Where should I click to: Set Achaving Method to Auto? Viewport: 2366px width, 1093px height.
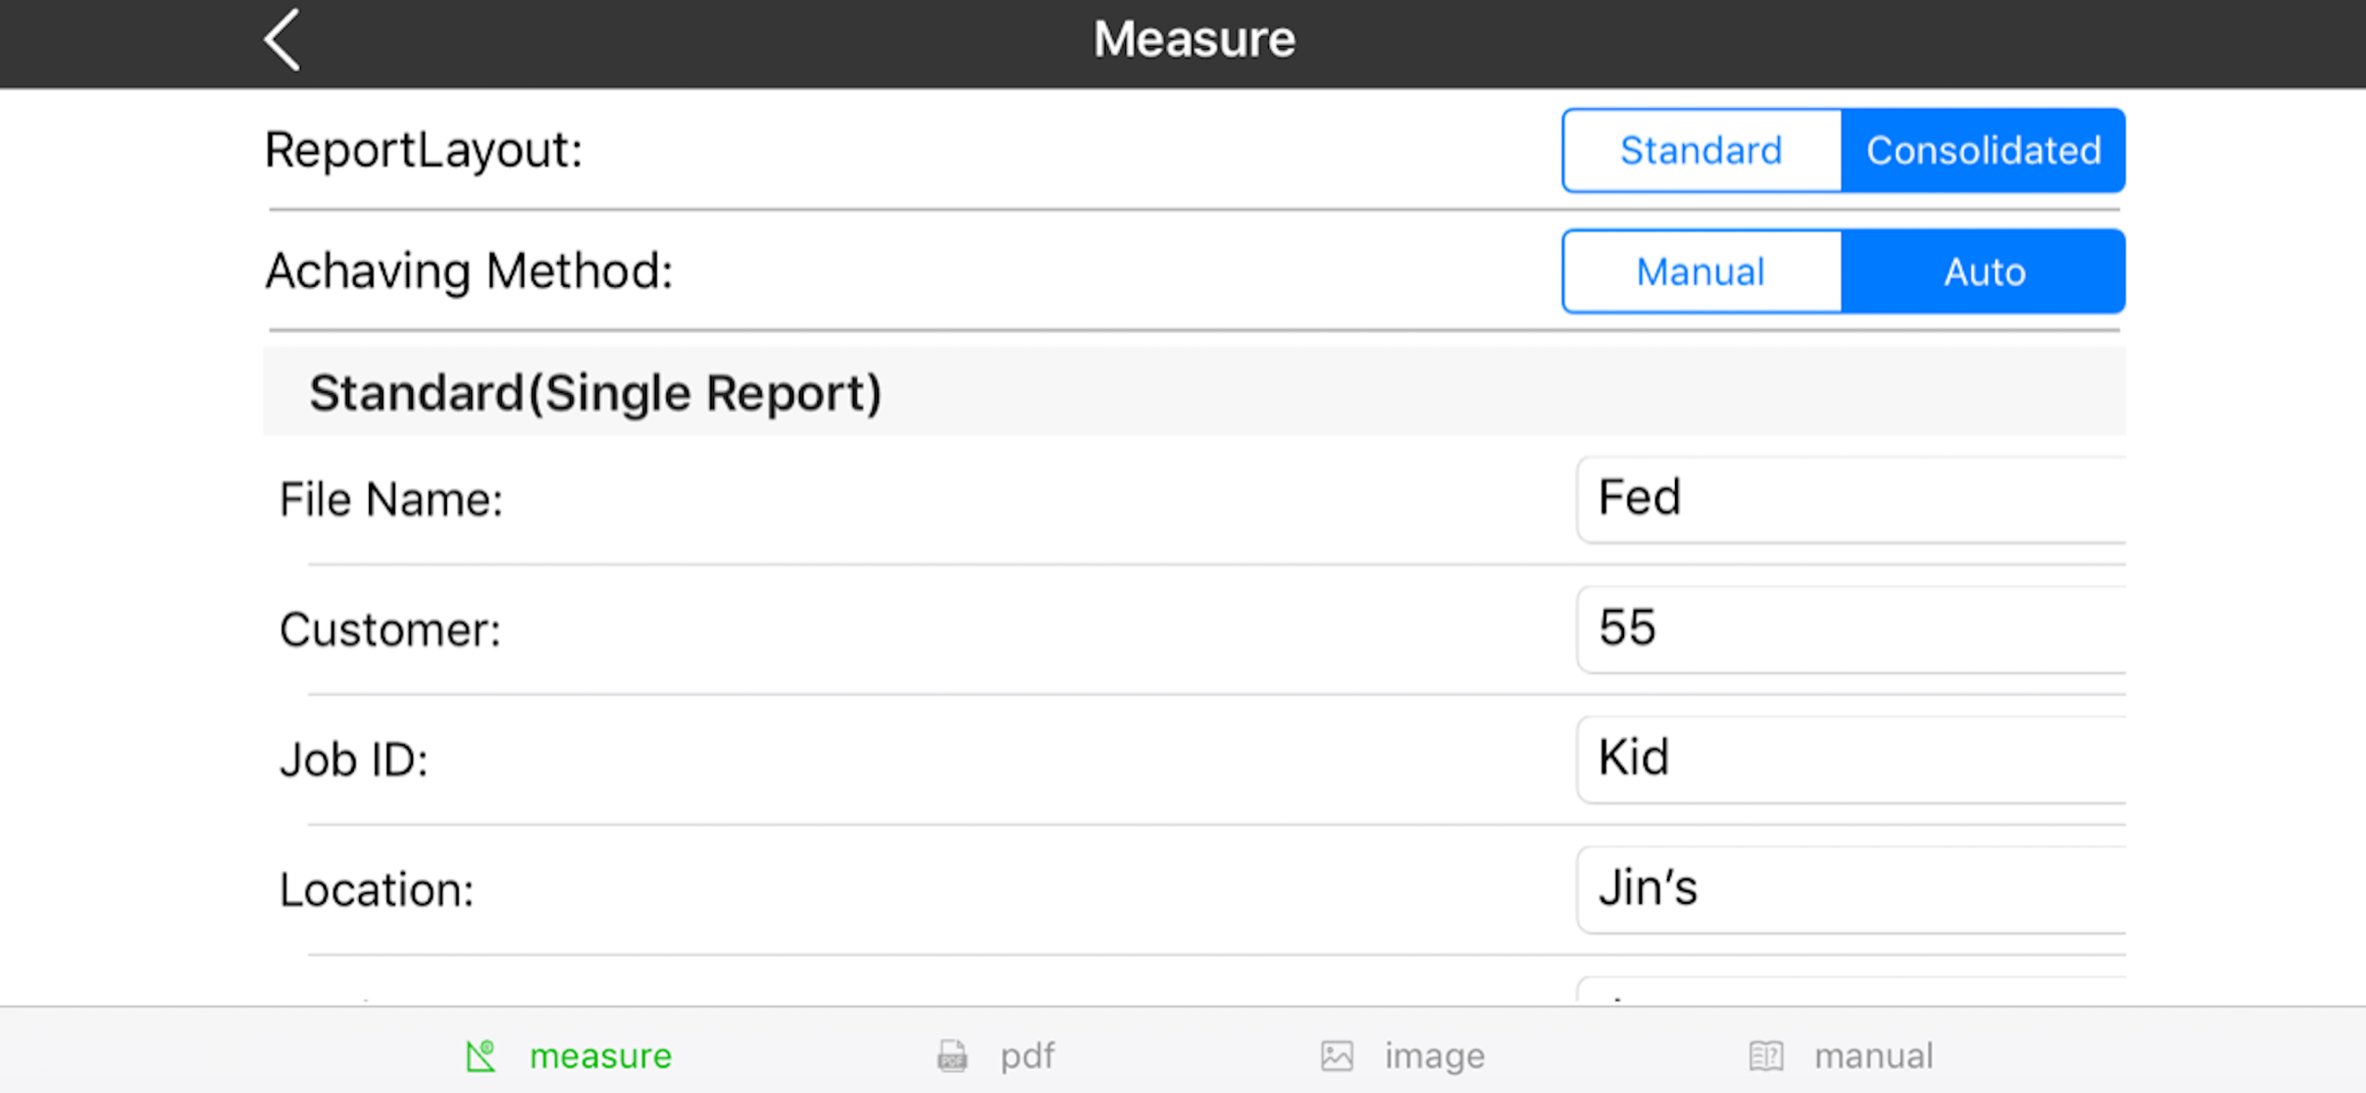1982,272
